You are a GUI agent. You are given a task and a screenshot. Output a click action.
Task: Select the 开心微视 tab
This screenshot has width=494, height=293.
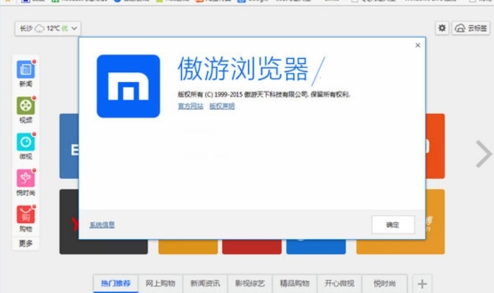pyautogui.click(x=339, y=284)
